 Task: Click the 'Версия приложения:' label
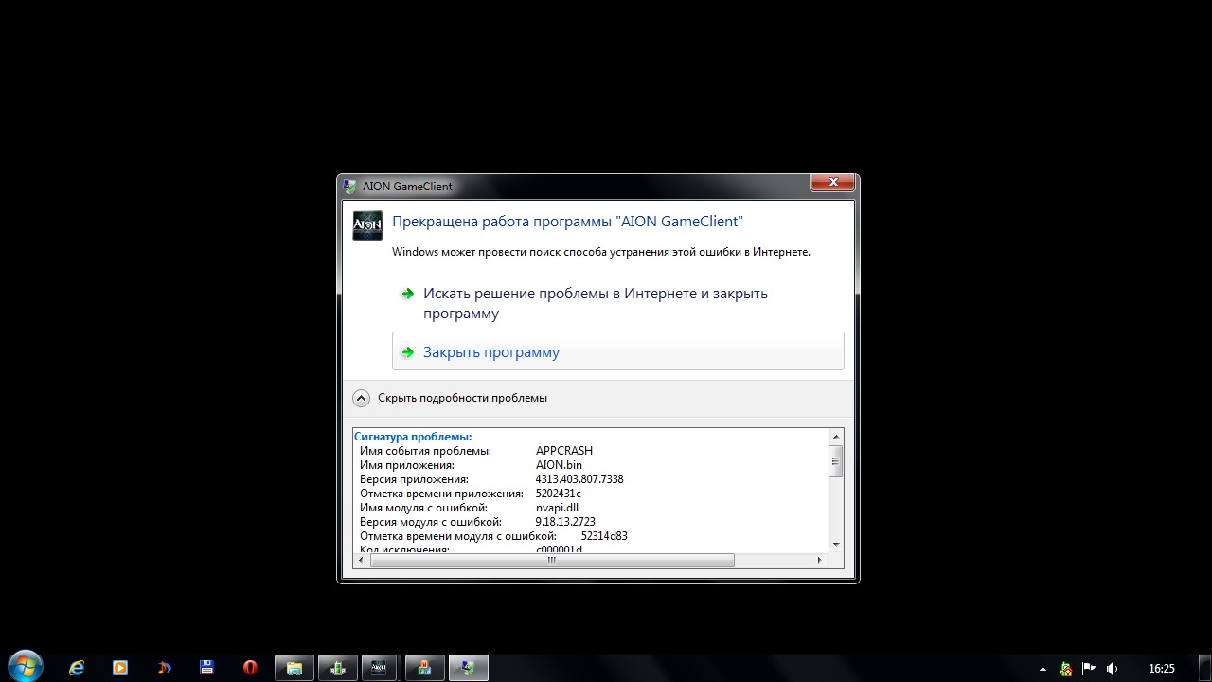click(414, 479)
